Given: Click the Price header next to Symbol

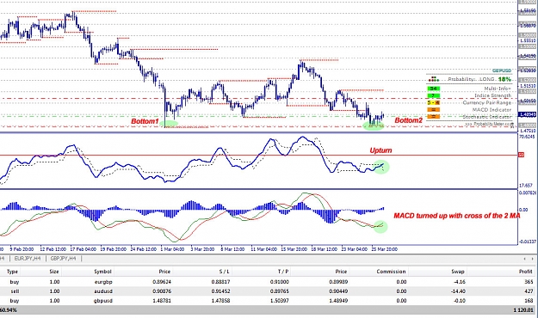Looking at the screenshot, I should pyautogui.click(x=164, y=272).
